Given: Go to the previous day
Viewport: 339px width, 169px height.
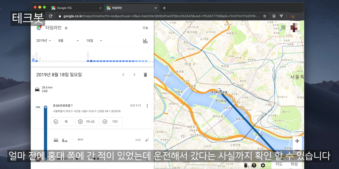Looking at the screenshot, I should pos(123,75).
